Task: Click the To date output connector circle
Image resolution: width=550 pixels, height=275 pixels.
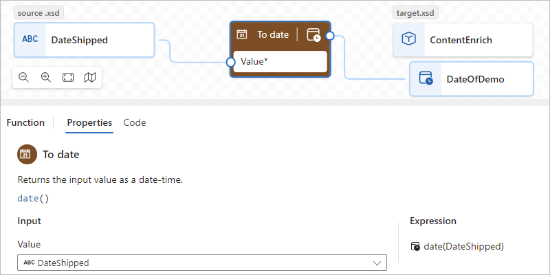Action: [x=330, y=36]
